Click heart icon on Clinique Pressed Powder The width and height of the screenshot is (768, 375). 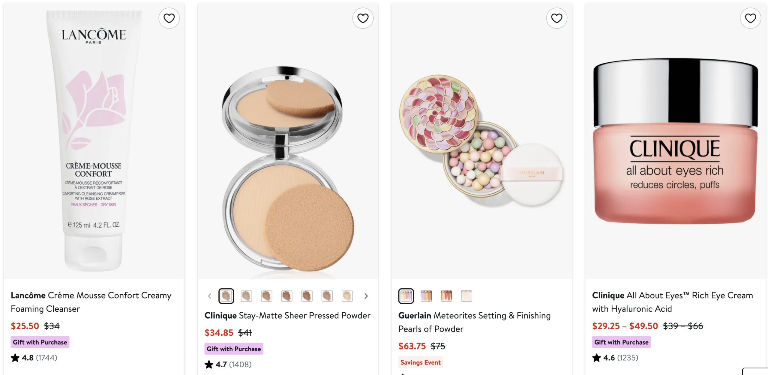pyautogui.click(x=363, y=18)
